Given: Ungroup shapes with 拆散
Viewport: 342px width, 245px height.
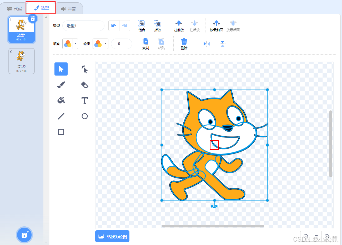Looking at the screenshot, I should click(158, 26).
